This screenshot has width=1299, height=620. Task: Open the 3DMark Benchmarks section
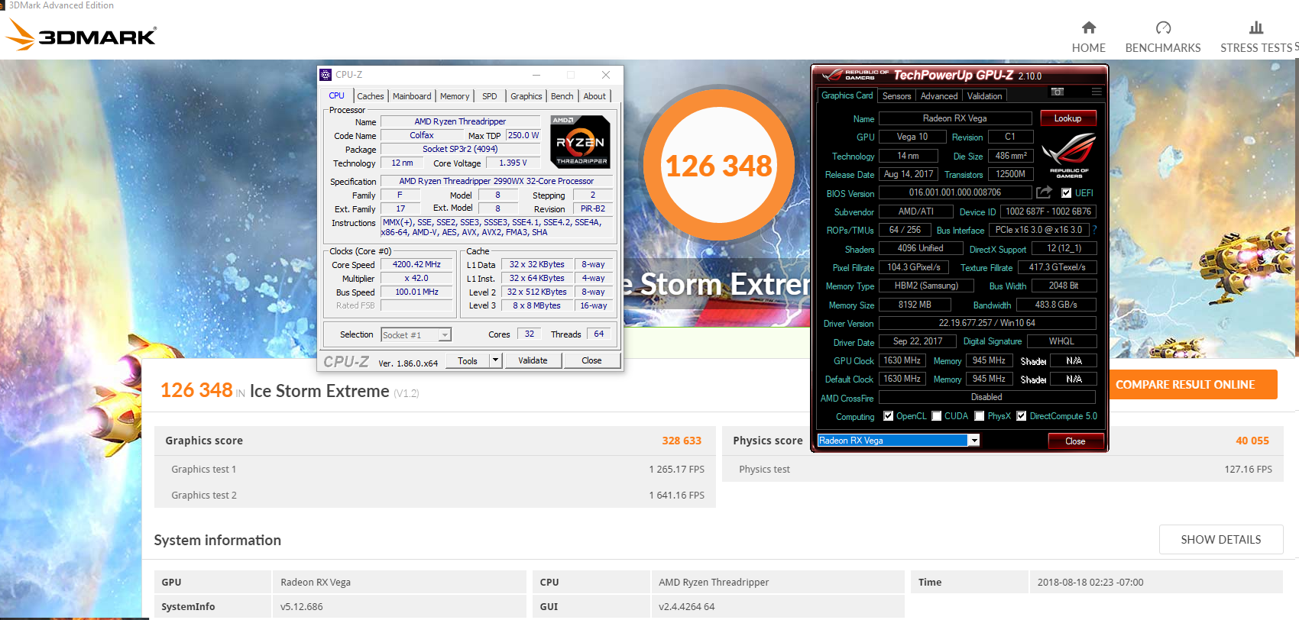click(1162, 37)
